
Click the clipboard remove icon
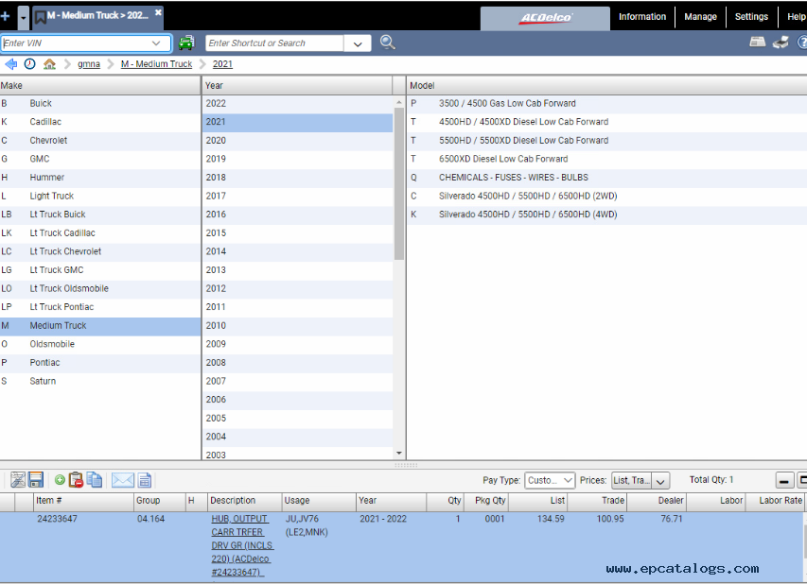point(76,480)
